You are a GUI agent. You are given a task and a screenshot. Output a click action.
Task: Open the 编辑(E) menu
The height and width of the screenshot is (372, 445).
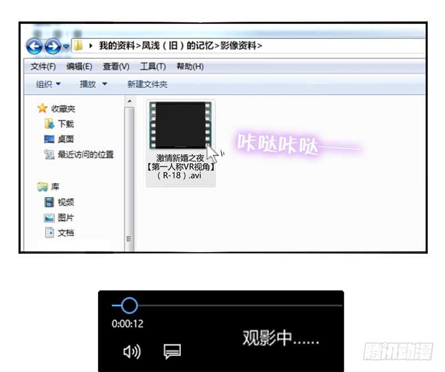[x=79, y=67]
